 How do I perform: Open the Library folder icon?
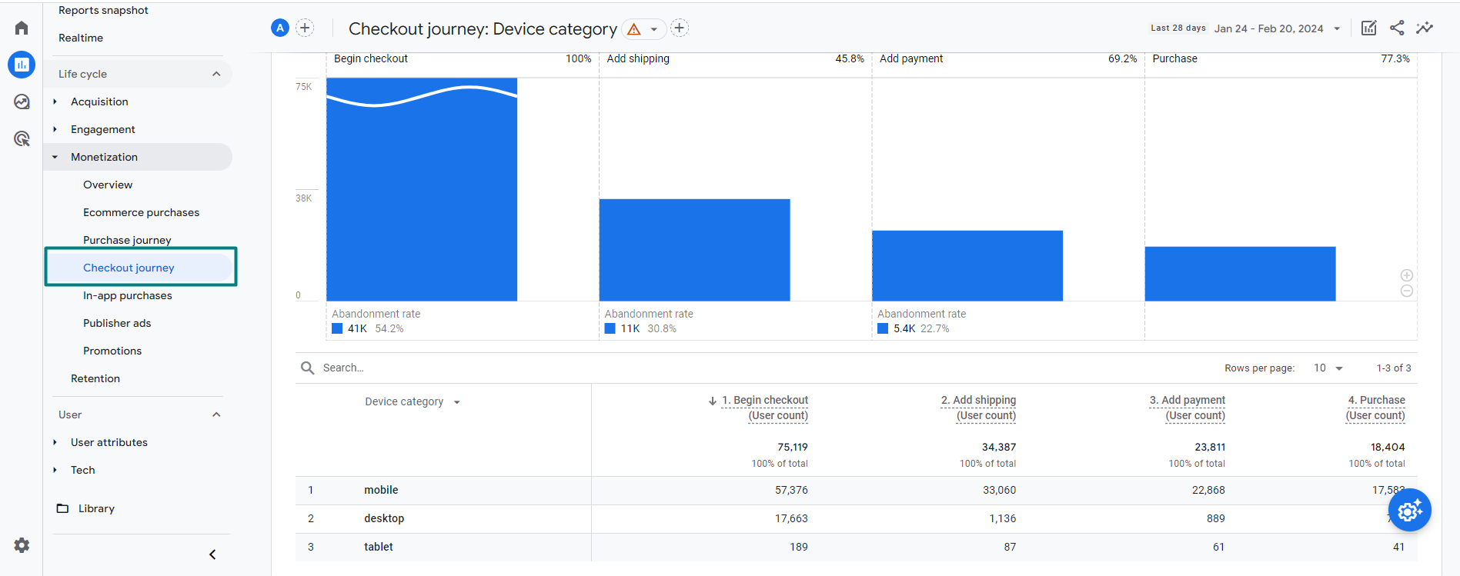(63, 508)
